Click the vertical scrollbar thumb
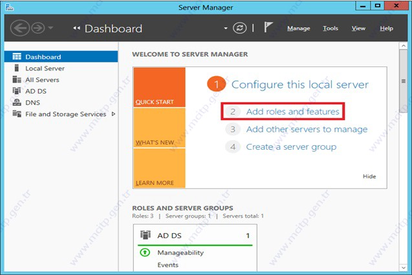The image size is (412, 275). (404, 81)
